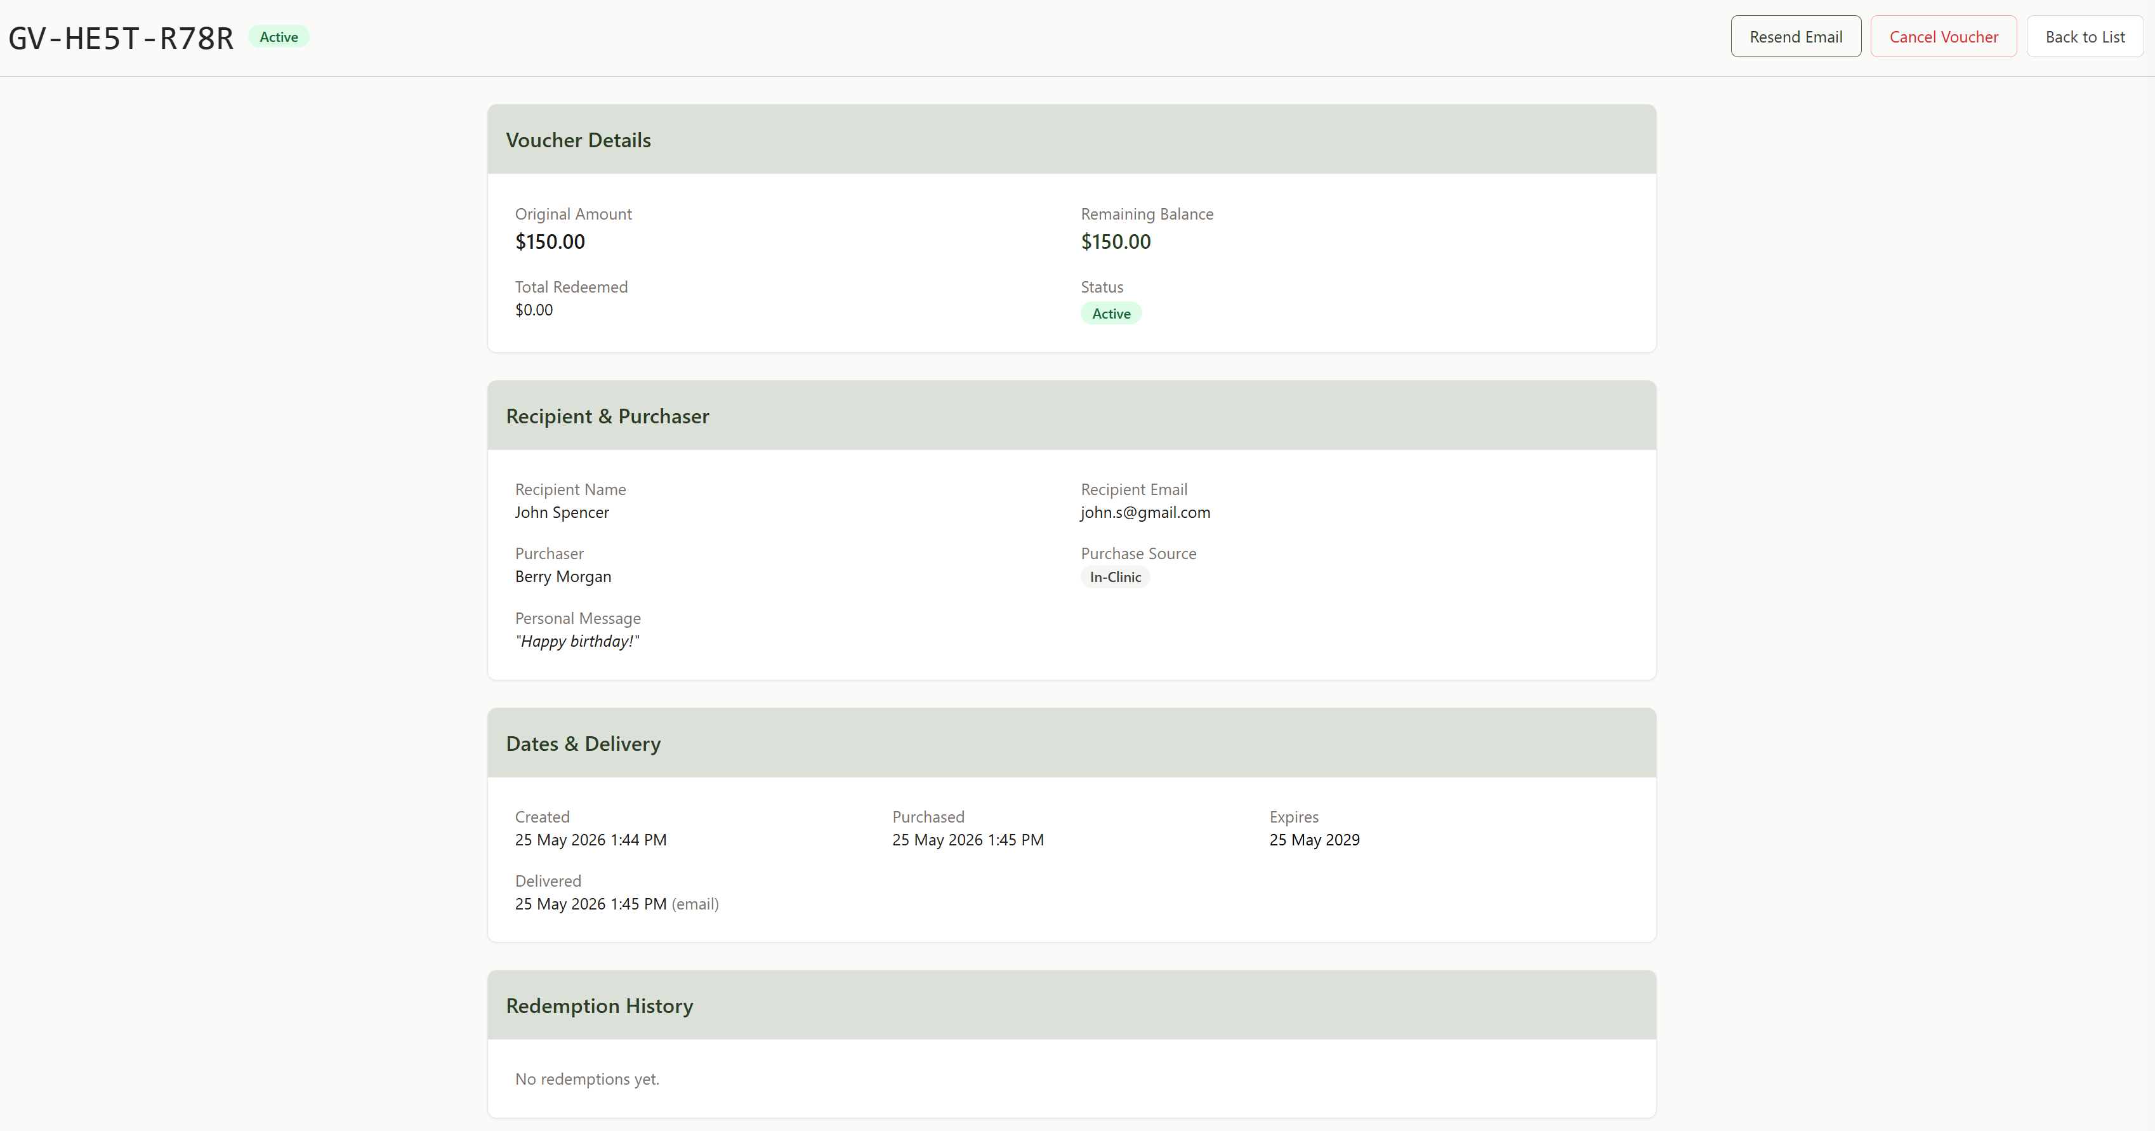This screenshot has width=2155, height=1131.
Task: Click Total Redeemed value $0.00
Action: tap(534, 310)
